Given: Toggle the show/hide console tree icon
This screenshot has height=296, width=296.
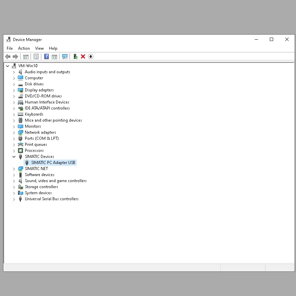Looking at the screenshot, I should tap(26, 56).
